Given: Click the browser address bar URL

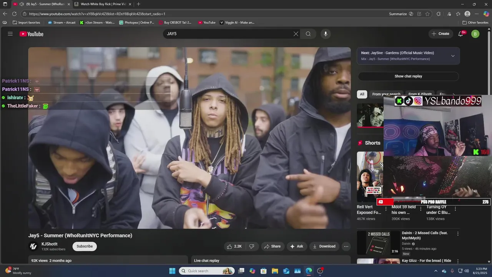Looking at the screenshot, I should (x=97, y=14).
